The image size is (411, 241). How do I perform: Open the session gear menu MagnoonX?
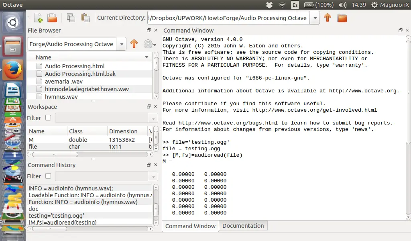(390, 5)
